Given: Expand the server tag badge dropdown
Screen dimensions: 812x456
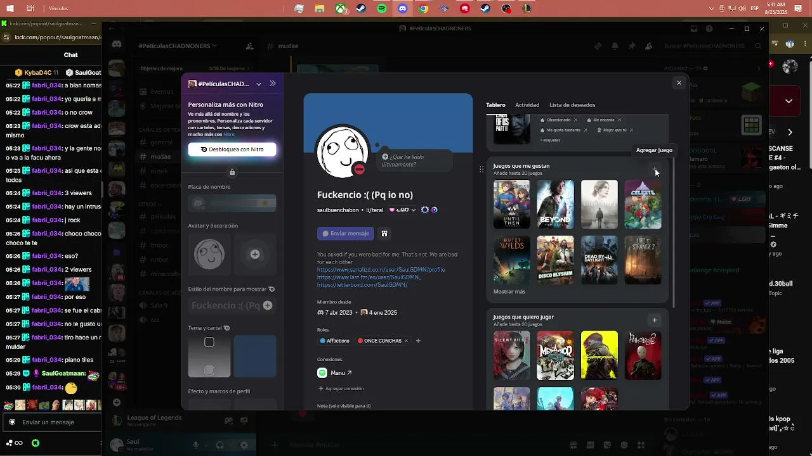Looking at the screenshot, I should point(403,210).
